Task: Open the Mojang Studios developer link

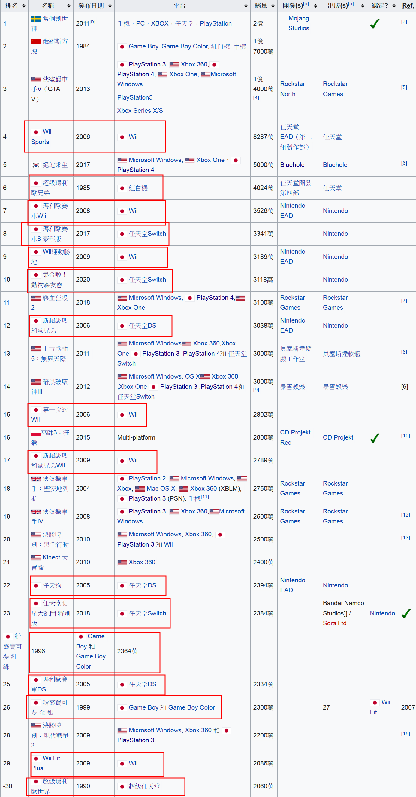Action: click(299, 23)
